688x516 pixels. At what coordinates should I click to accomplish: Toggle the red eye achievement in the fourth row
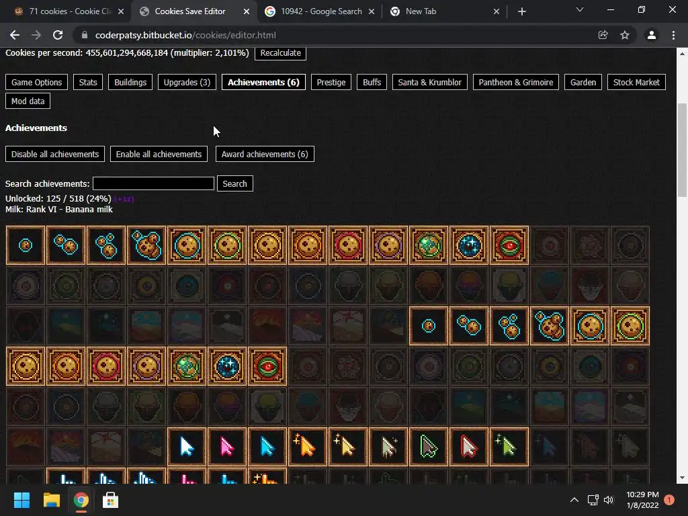pos(267,366)
